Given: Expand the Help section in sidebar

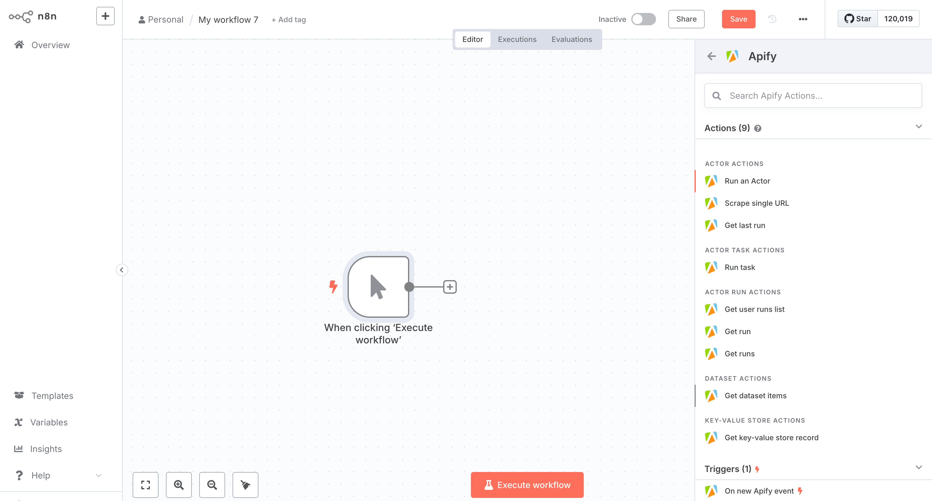Looking at the screenshot, I should (x=98, y=475).
